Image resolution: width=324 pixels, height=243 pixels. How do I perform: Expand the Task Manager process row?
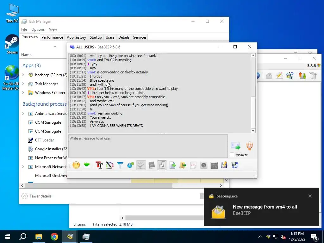(x=23, y=84)
